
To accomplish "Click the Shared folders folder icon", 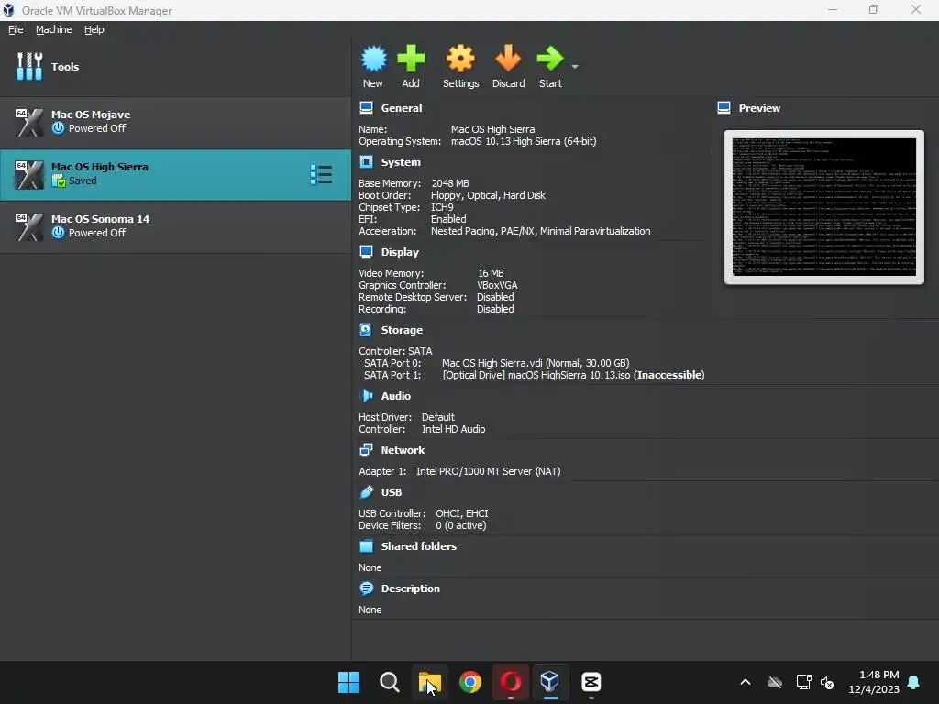I will coord(366,546).
